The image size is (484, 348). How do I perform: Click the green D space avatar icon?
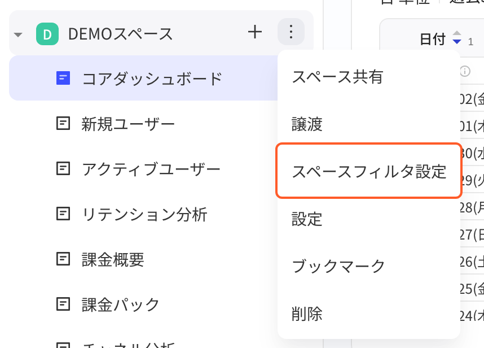coord(47,34)
